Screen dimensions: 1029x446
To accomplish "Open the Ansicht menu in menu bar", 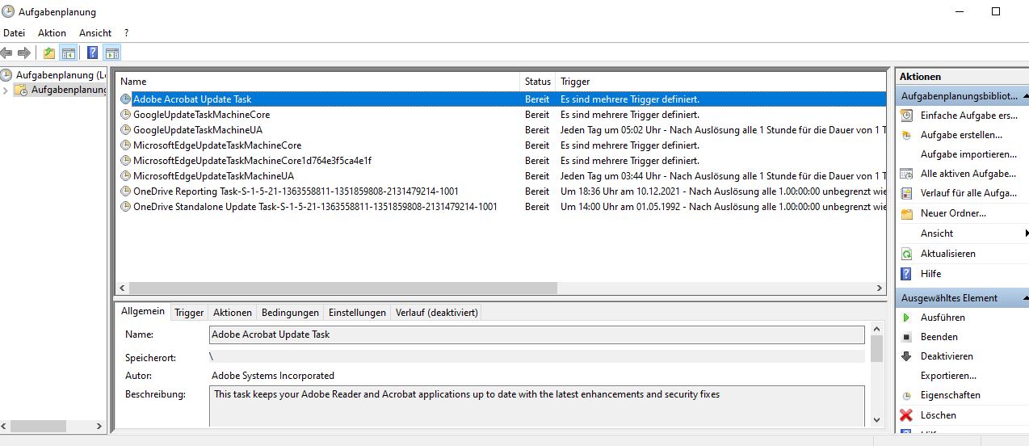I will click(x=95, y=33).
